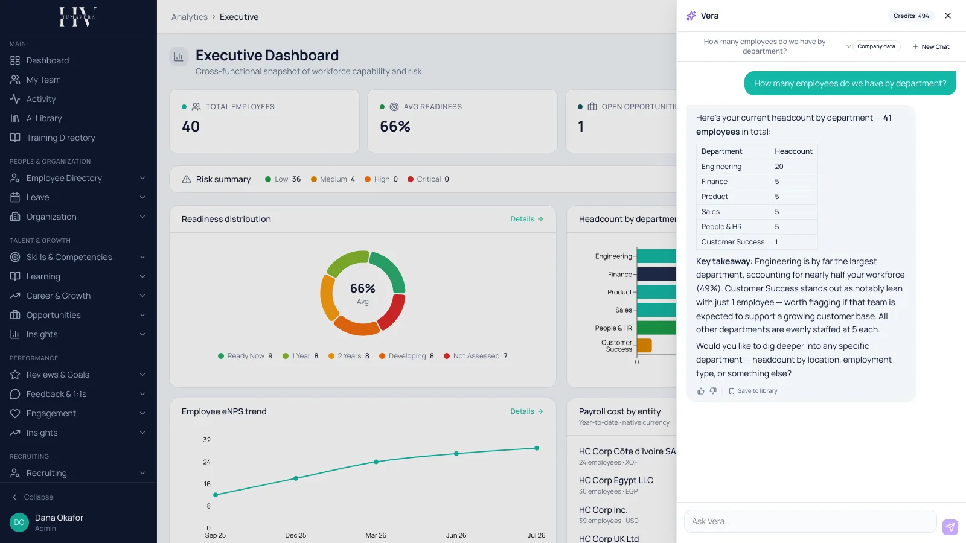Expand the Employee Directory submenu chevron
966x543 pixels.
tap(142, 178)
